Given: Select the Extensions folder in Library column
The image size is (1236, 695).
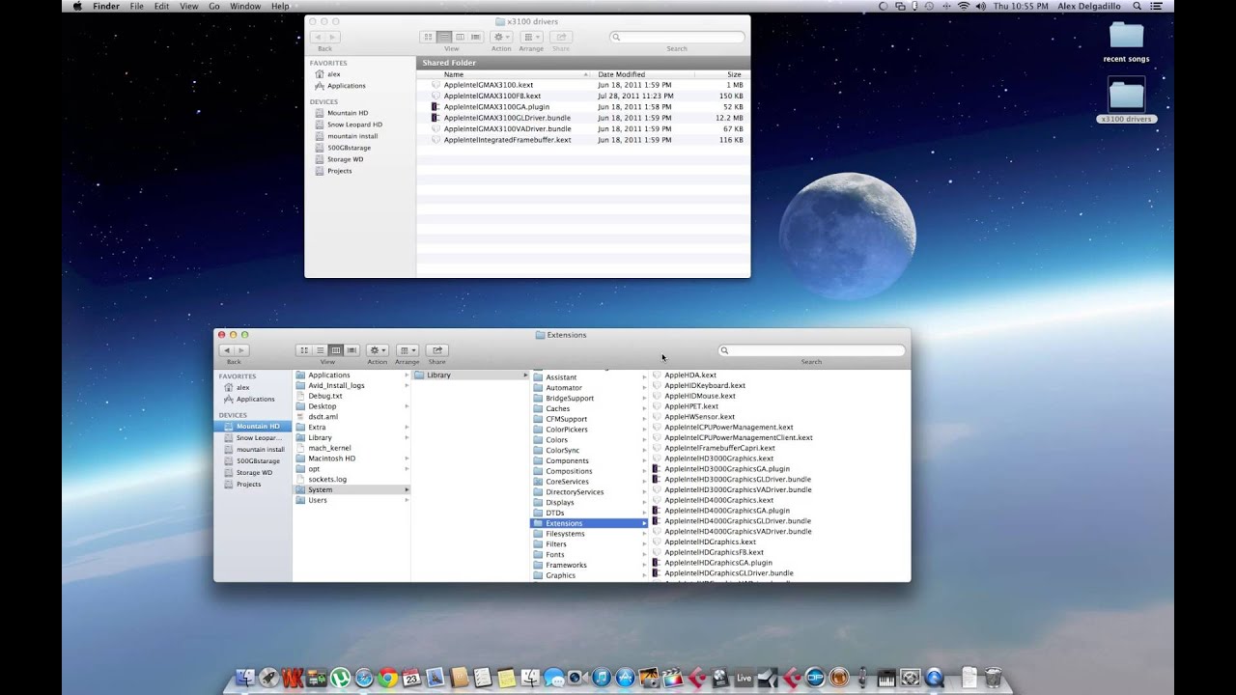Looking at the screenshot, I should click(589, 523).
